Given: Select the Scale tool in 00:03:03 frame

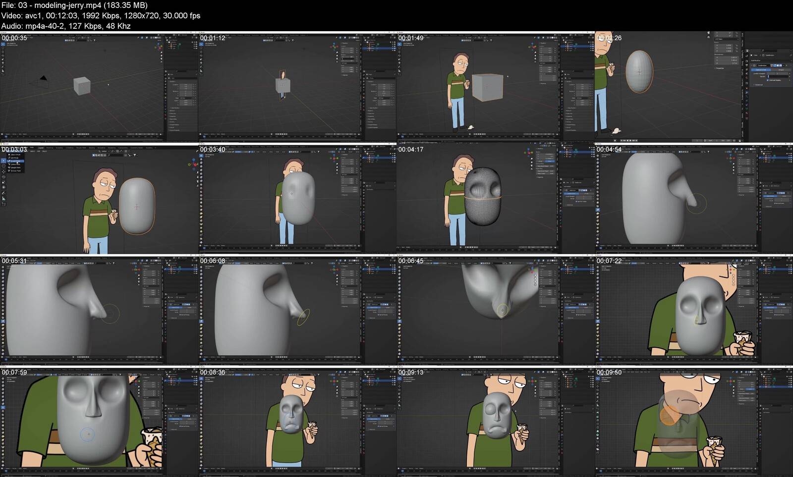Looking at the screenshot, I should 3,182.
